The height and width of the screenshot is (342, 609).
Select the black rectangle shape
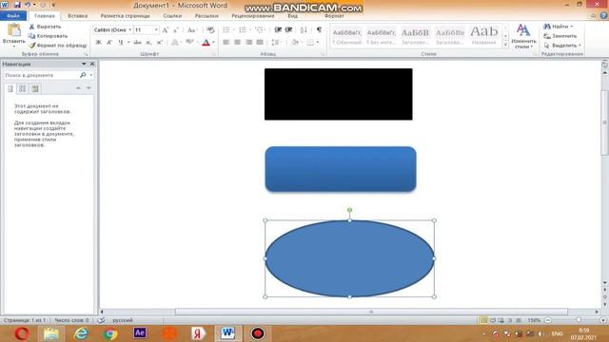(x=339, y=94)
